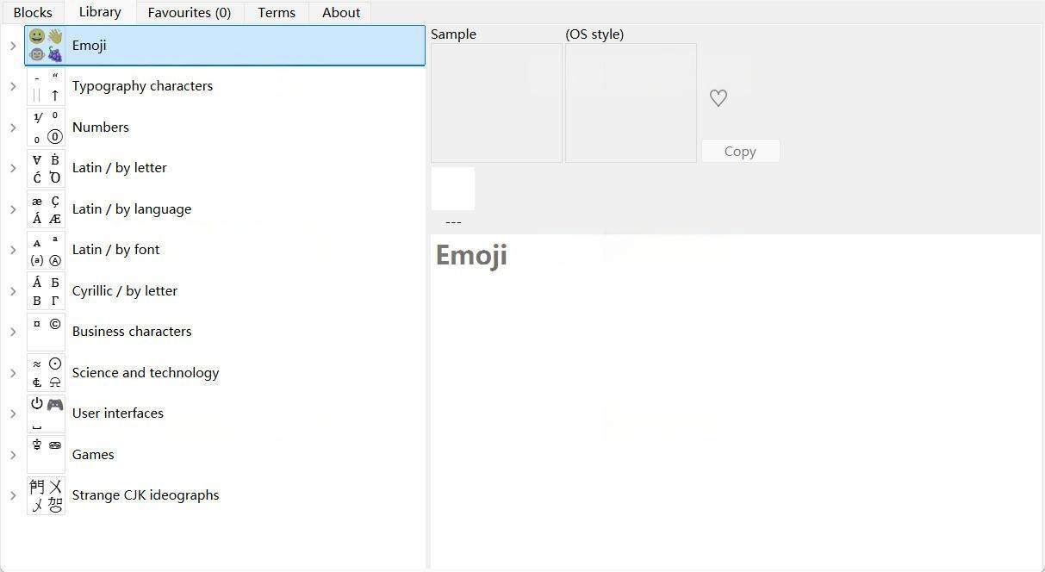Open the Favourites (0) tab
The width and height of the screenshot is (1045, 572).
pyautogui.click(x=189, y=12)
